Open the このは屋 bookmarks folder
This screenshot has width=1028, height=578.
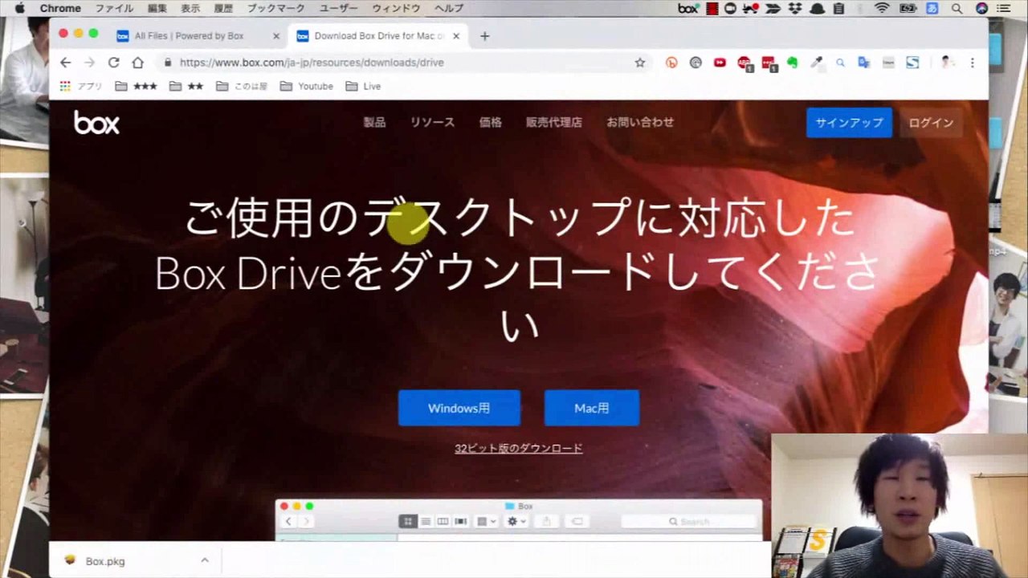[x=242, y=86]
